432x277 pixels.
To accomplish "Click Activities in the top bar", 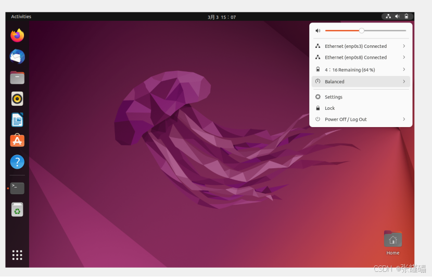I will tap(21, 17).
